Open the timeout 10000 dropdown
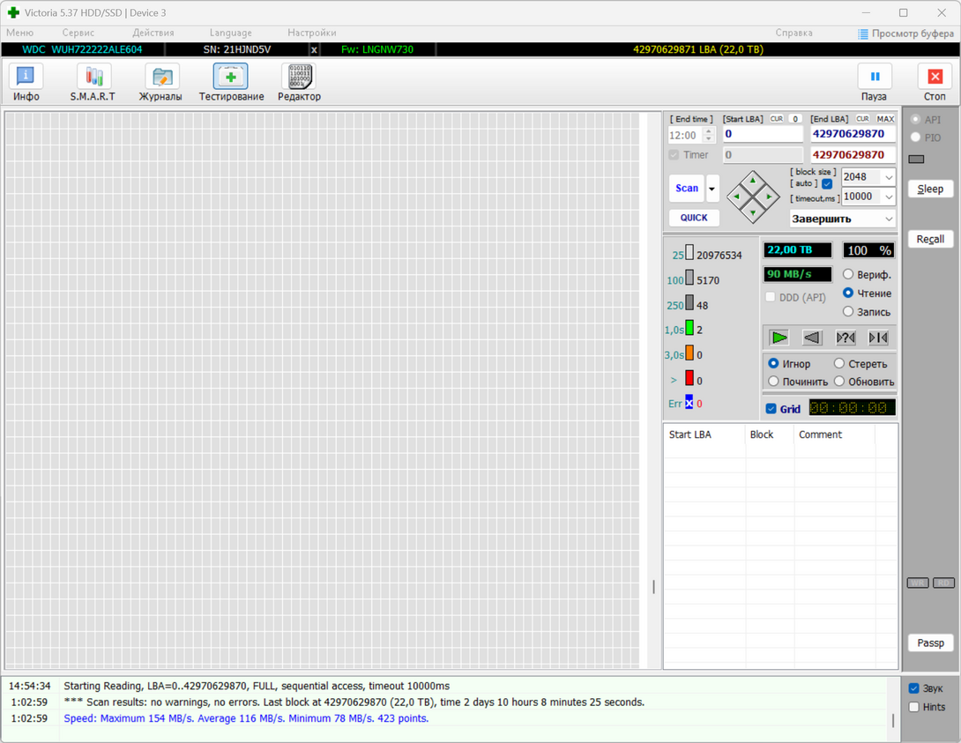This screenshot has height=743, width=961. 889,197
